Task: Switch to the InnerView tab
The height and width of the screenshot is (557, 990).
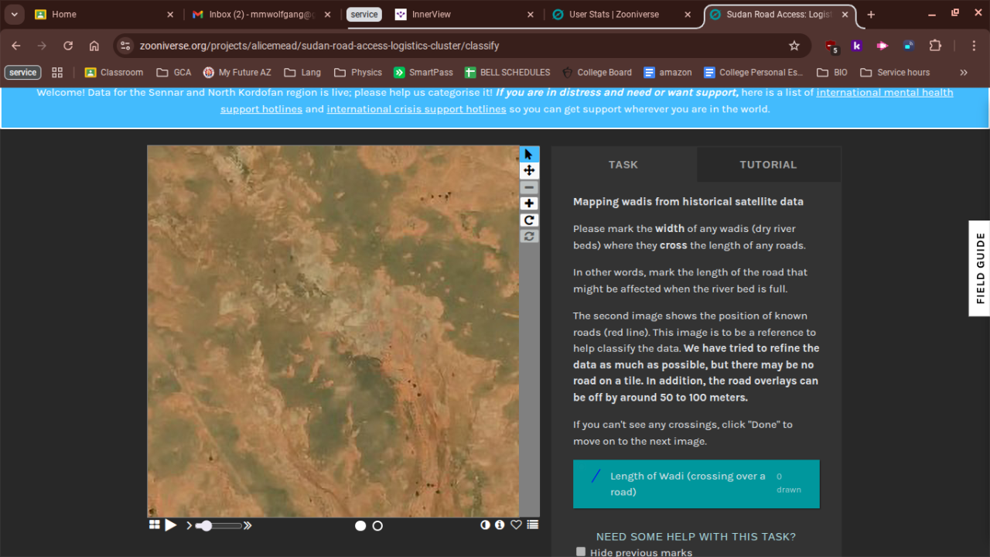Action: pos(464,14)
